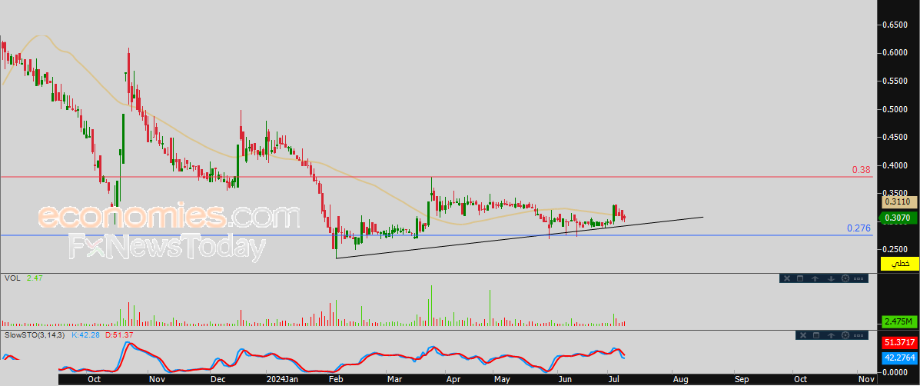This screenshot has height=386, width=920.
Task: Click the SlowSTO(3,14,3) indicator title
Action: (36, 335)
